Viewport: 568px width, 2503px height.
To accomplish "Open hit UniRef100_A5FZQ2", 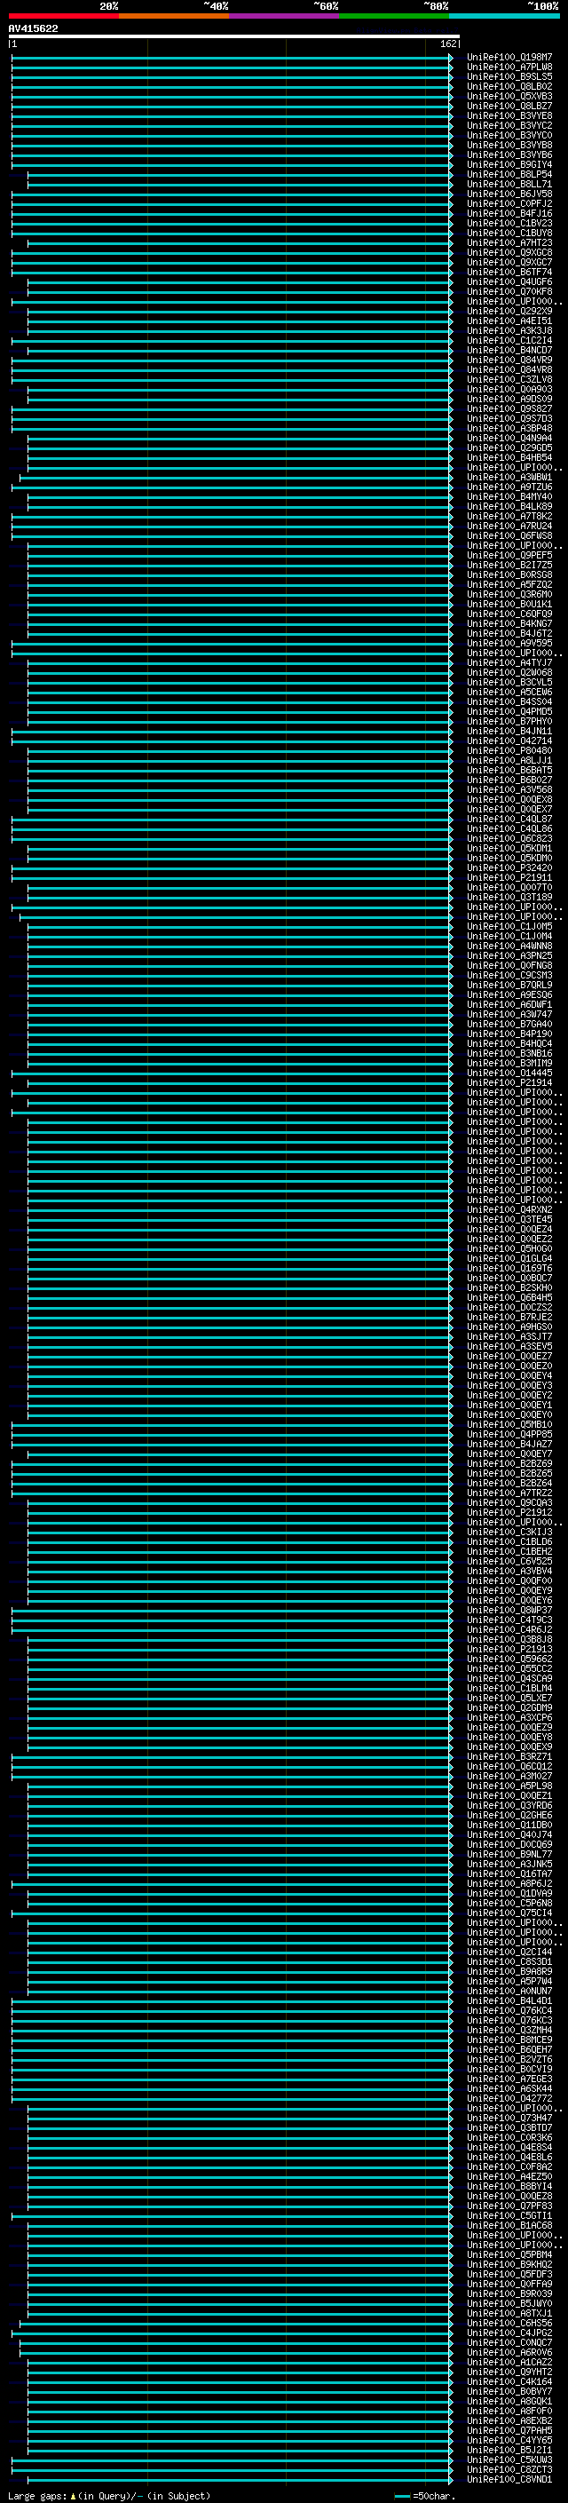I will click(509, 585).
